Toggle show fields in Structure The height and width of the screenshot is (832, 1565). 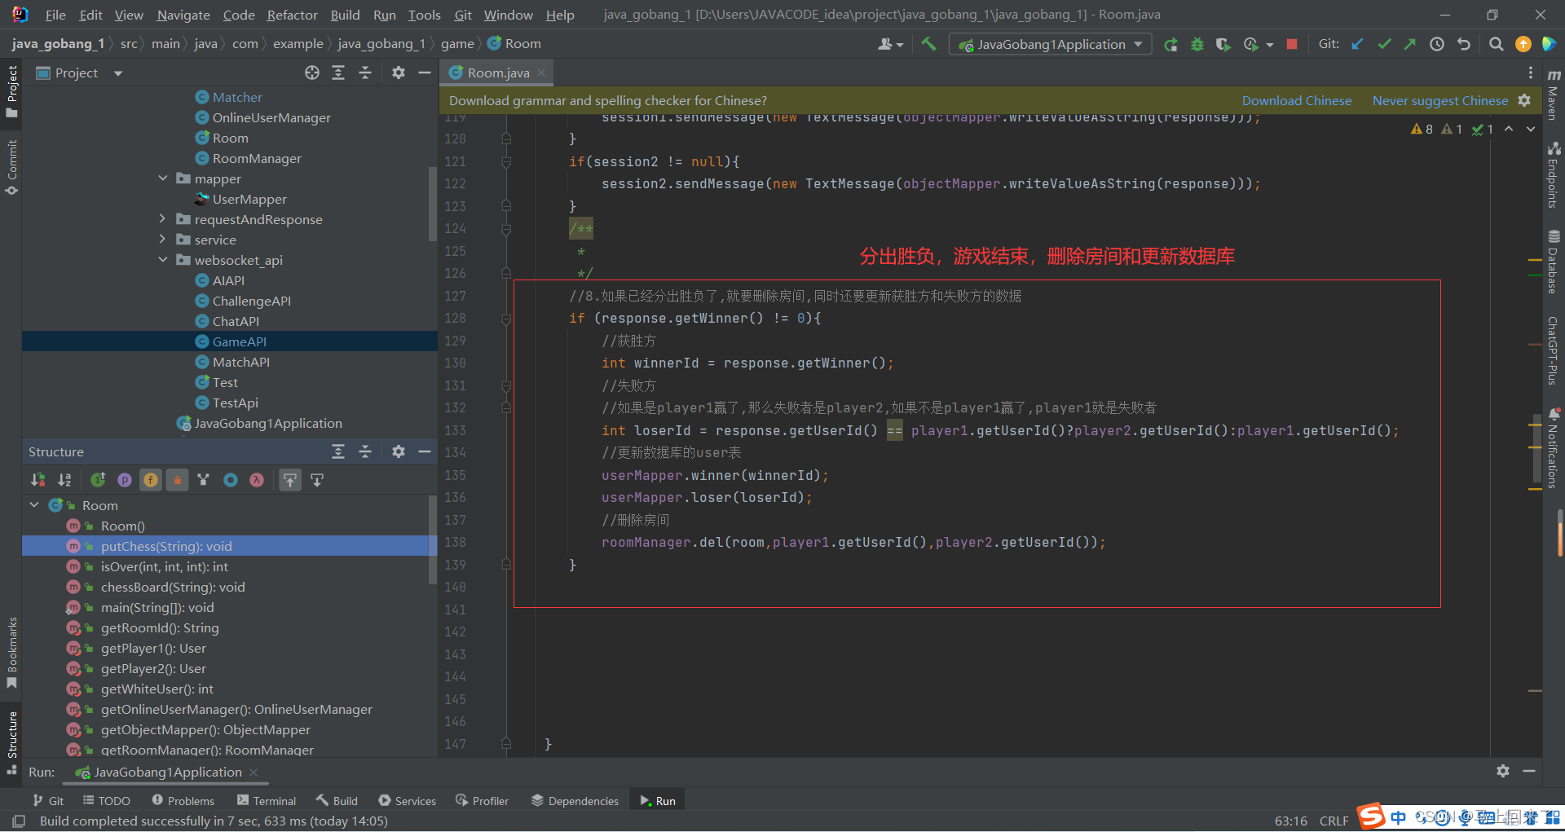151,480
